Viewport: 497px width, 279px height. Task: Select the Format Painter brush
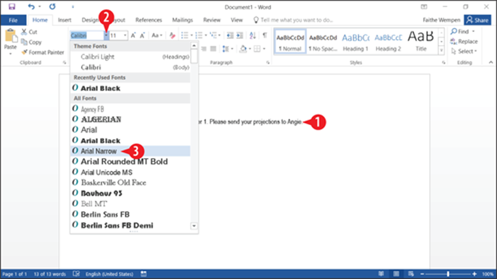pos(24,52)
